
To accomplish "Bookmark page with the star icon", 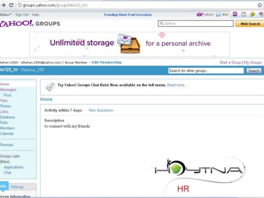I will pyautogui.click(x=260, y=5).
